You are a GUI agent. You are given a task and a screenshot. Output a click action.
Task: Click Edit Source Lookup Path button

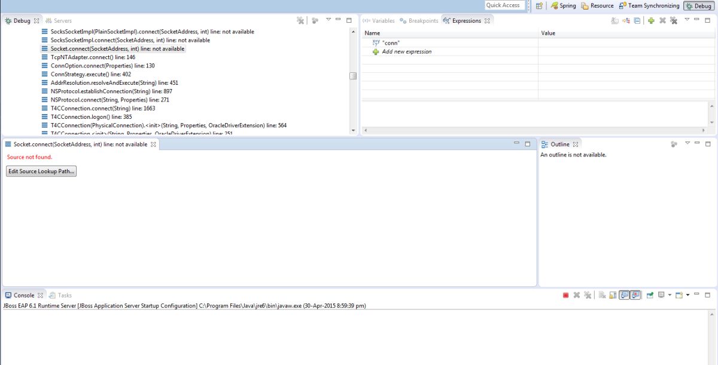click(41, 171)
